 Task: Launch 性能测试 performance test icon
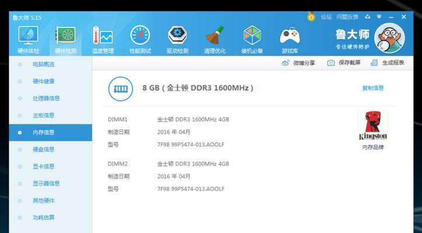click(140, 40)
